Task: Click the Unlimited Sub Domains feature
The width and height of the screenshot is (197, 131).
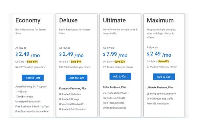Action: click(x=72, y=109)
